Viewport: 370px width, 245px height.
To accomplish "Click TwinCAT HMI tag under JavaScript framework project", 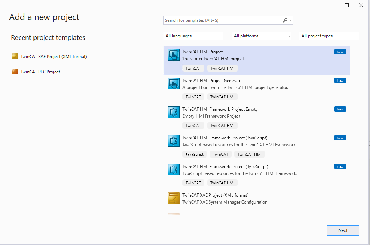I will (250, 154).
